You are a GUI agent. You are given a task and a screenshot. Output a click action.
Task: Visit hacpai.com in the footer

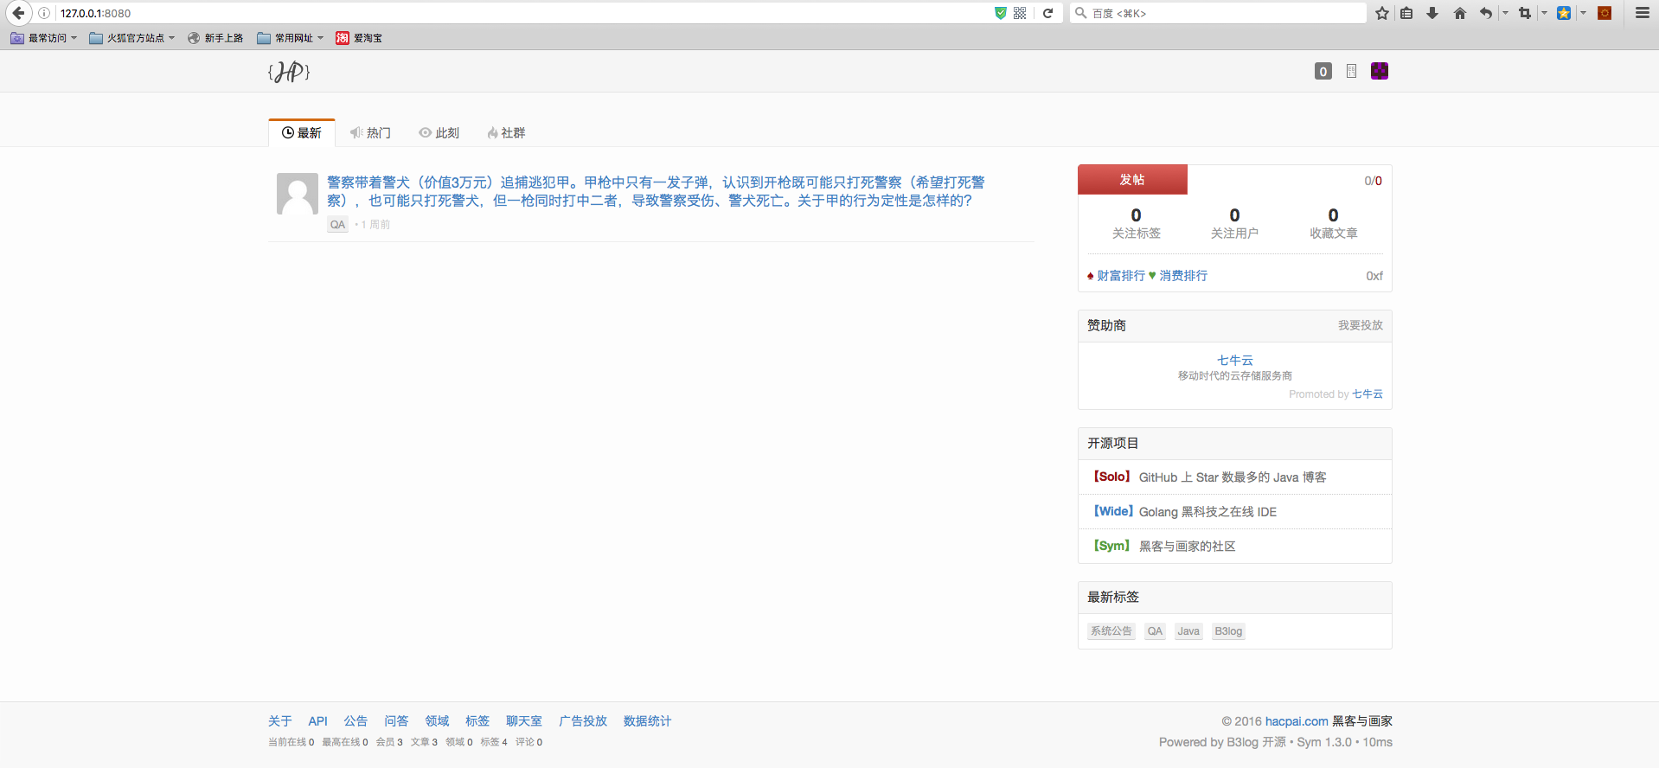(1297, 721)
